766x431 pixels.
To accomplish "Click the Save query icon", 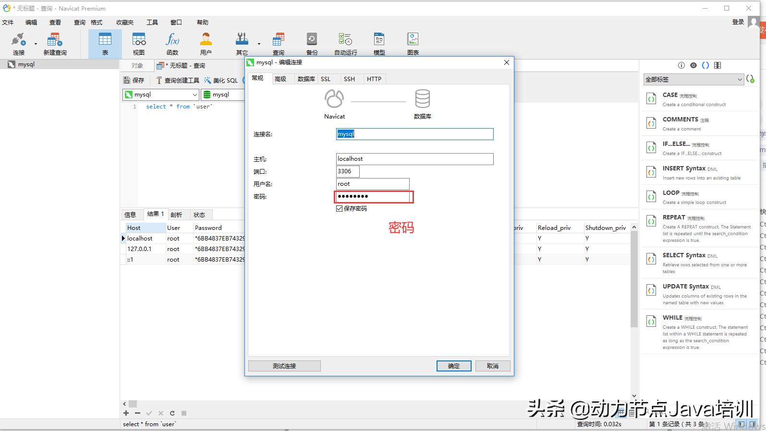I will coord(134,80).
